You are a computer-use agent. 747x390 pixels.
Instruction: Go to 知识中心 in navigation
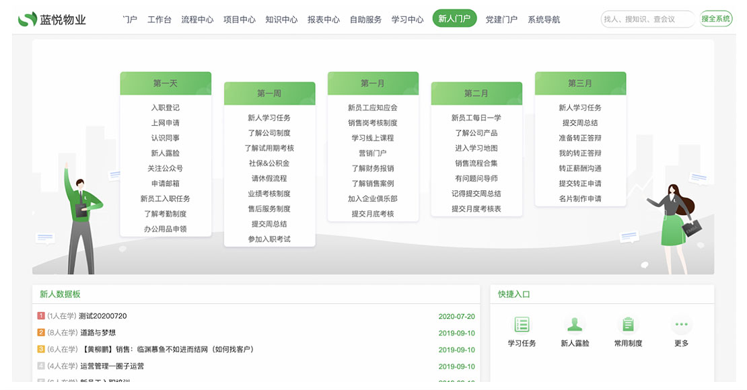281,19
